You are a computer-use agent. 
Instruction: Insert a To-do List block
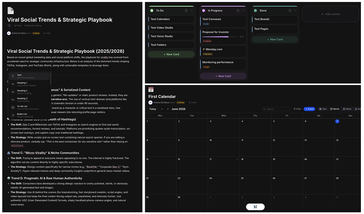point(29,108)
